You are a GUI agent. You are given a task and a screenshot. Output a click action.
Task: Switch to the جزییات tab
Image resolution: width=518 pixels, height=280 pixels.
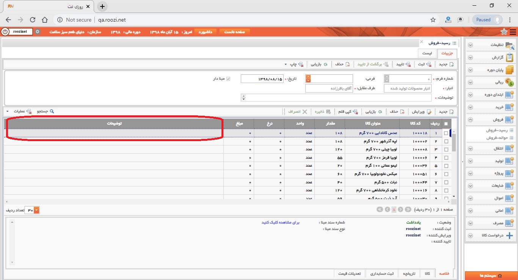[x=447, y=54]
